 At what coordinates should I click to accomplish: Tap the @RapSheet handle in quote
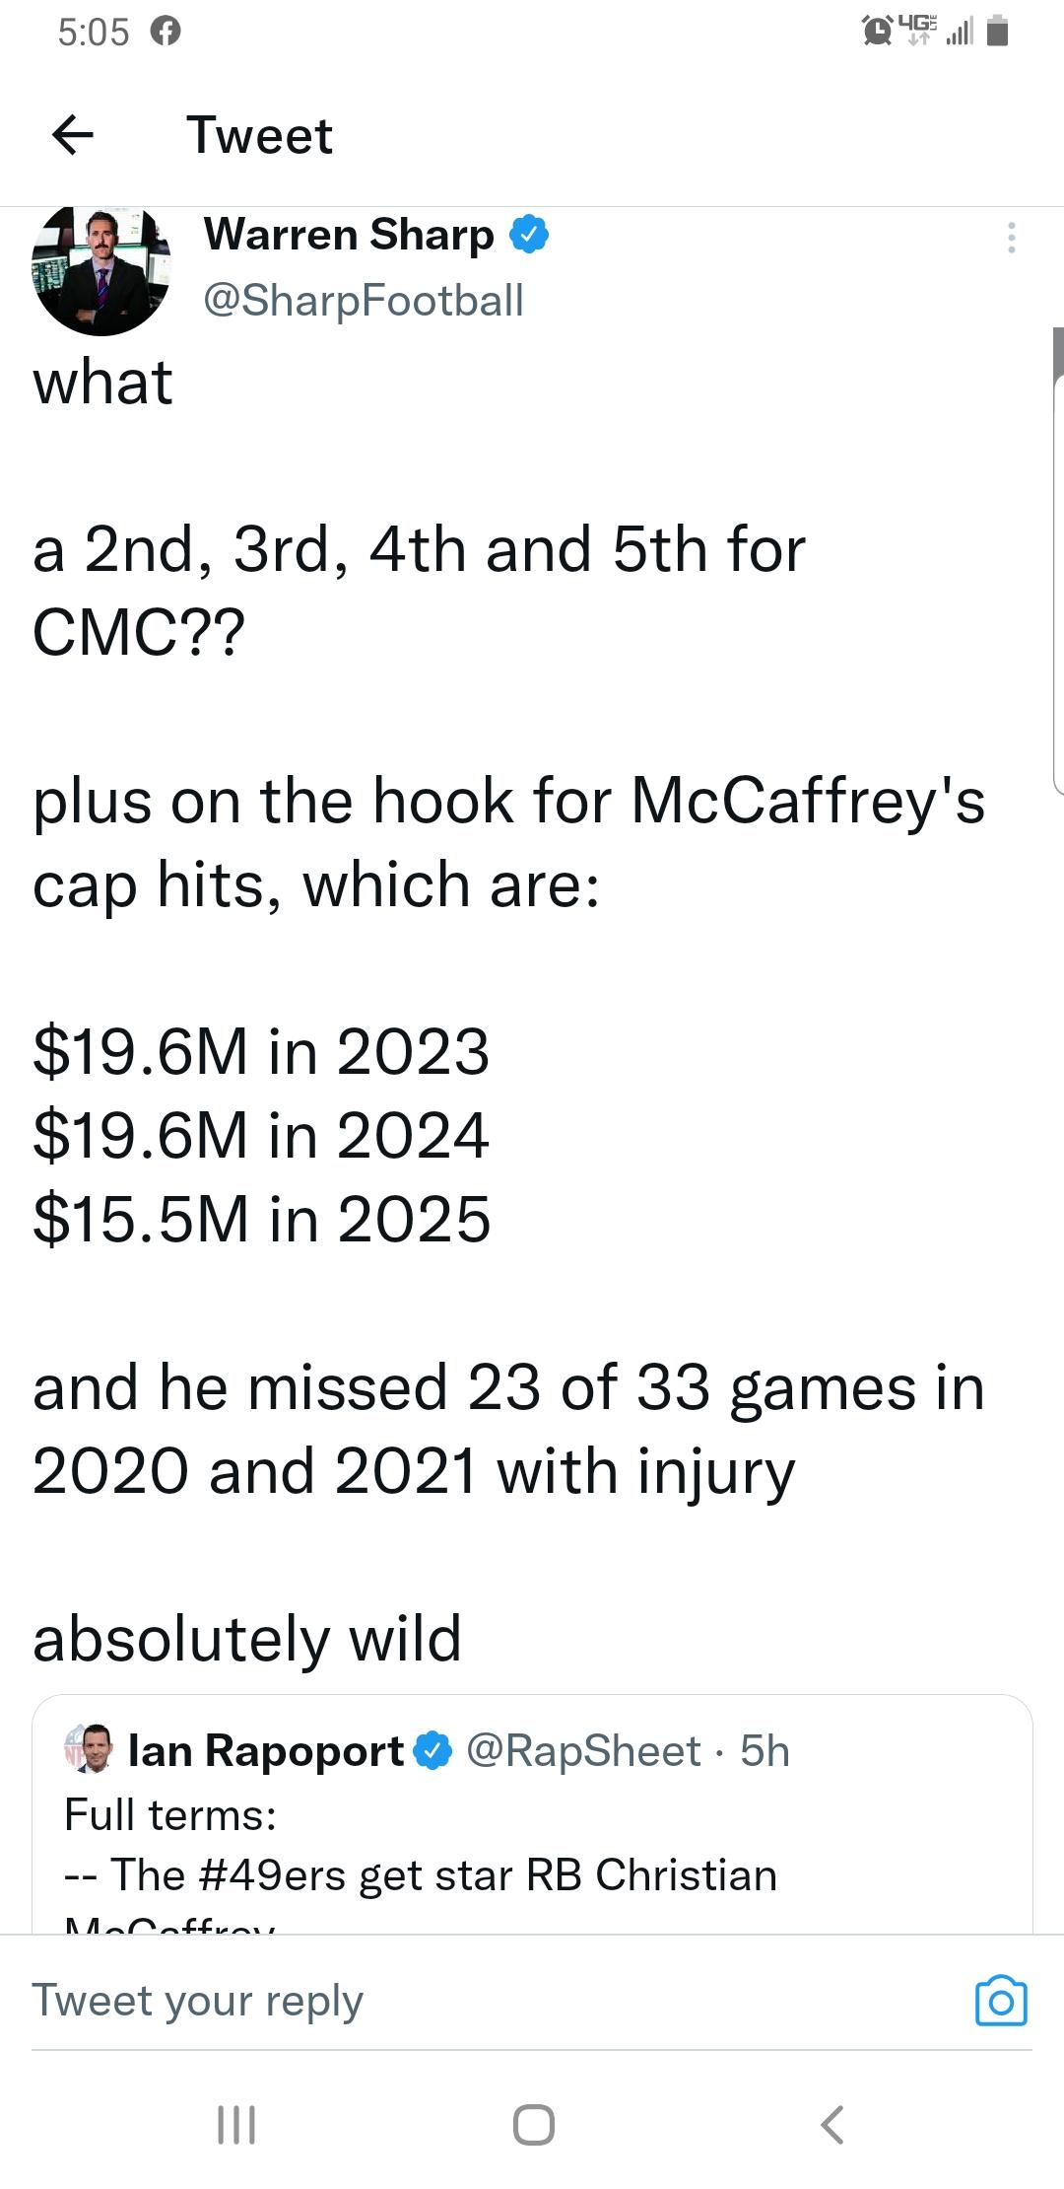click(x=583, y=1750)
